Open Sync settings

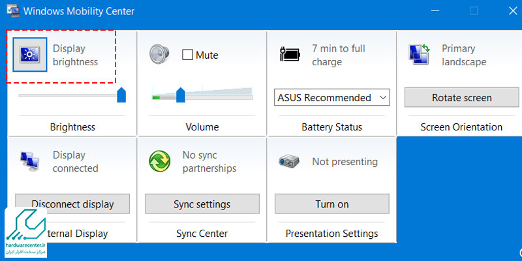tap(202, 204)
